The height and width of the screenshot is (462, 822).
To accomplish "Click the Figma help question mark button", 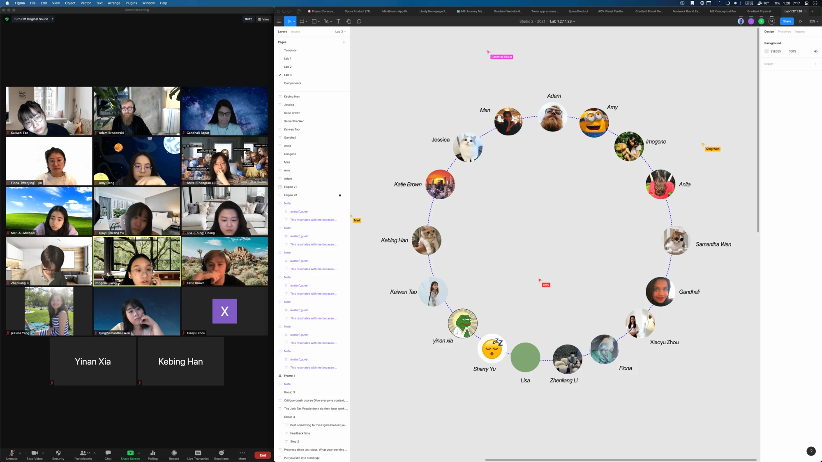I will (x=811, y=451).
